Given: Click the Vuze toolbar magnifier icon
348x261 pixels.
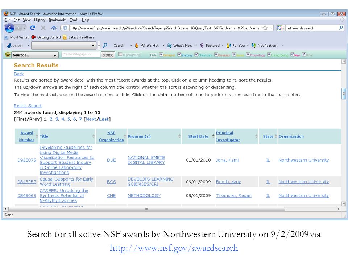Looking at the screenshot, I should [x=105, y=46].
